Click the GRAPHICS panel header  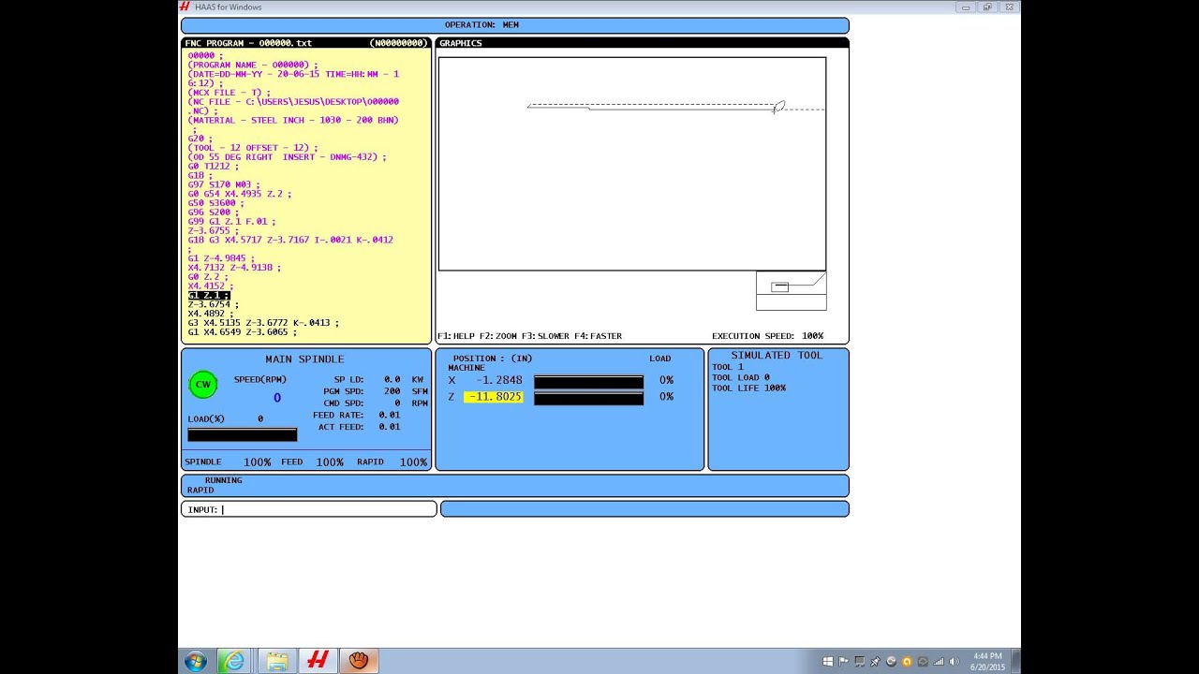pyautogui.click(x=643, y=43)
